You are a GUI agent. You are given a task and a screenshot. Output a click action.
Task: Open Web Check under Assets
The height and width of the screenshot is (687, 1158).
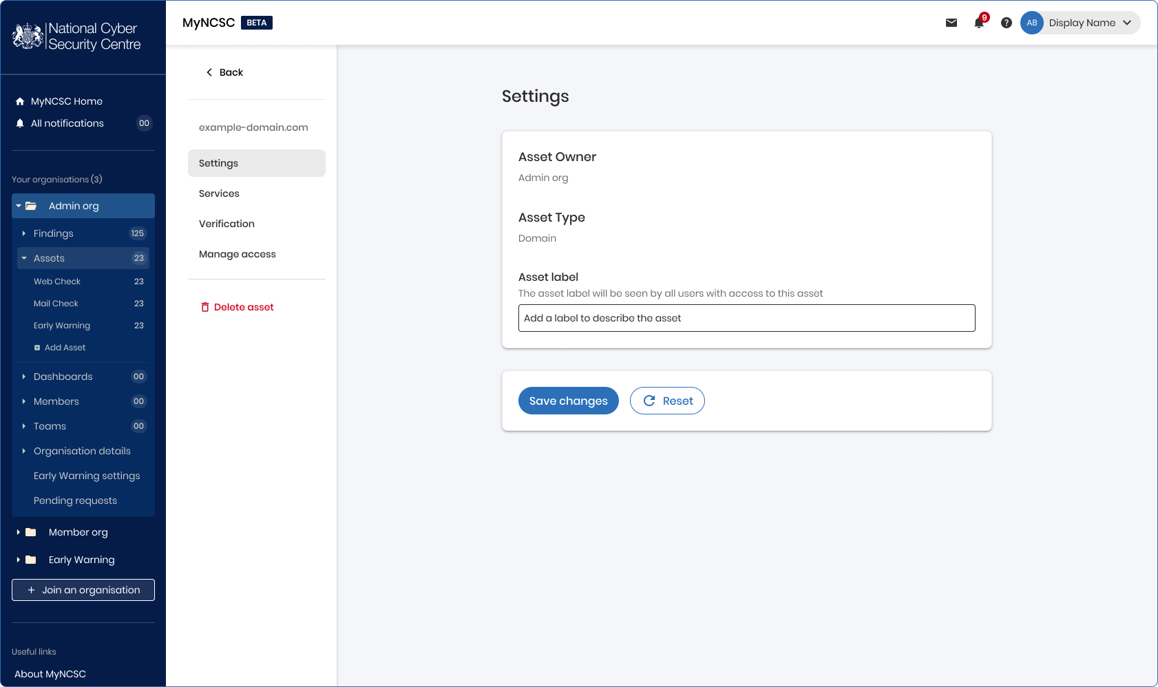tap(57, 282)
